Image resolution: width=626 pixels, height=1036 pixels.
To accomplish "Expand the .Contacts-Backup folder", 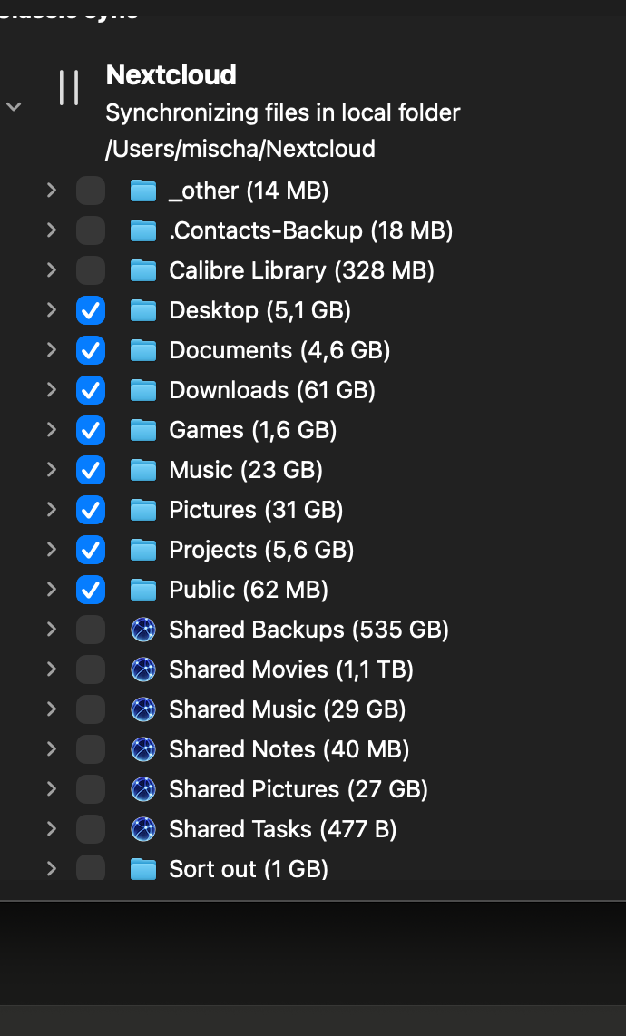I will click(52, 230).
